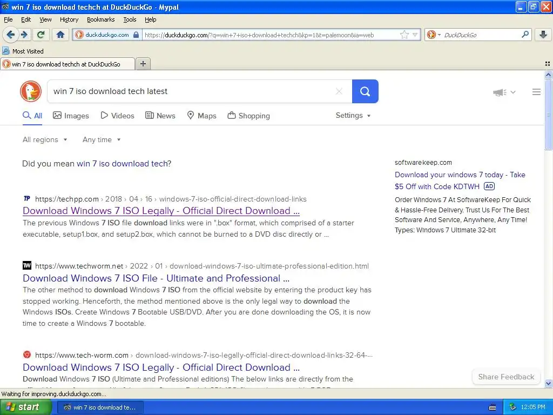Open the hamburger side menu

[x=536, y=92]
